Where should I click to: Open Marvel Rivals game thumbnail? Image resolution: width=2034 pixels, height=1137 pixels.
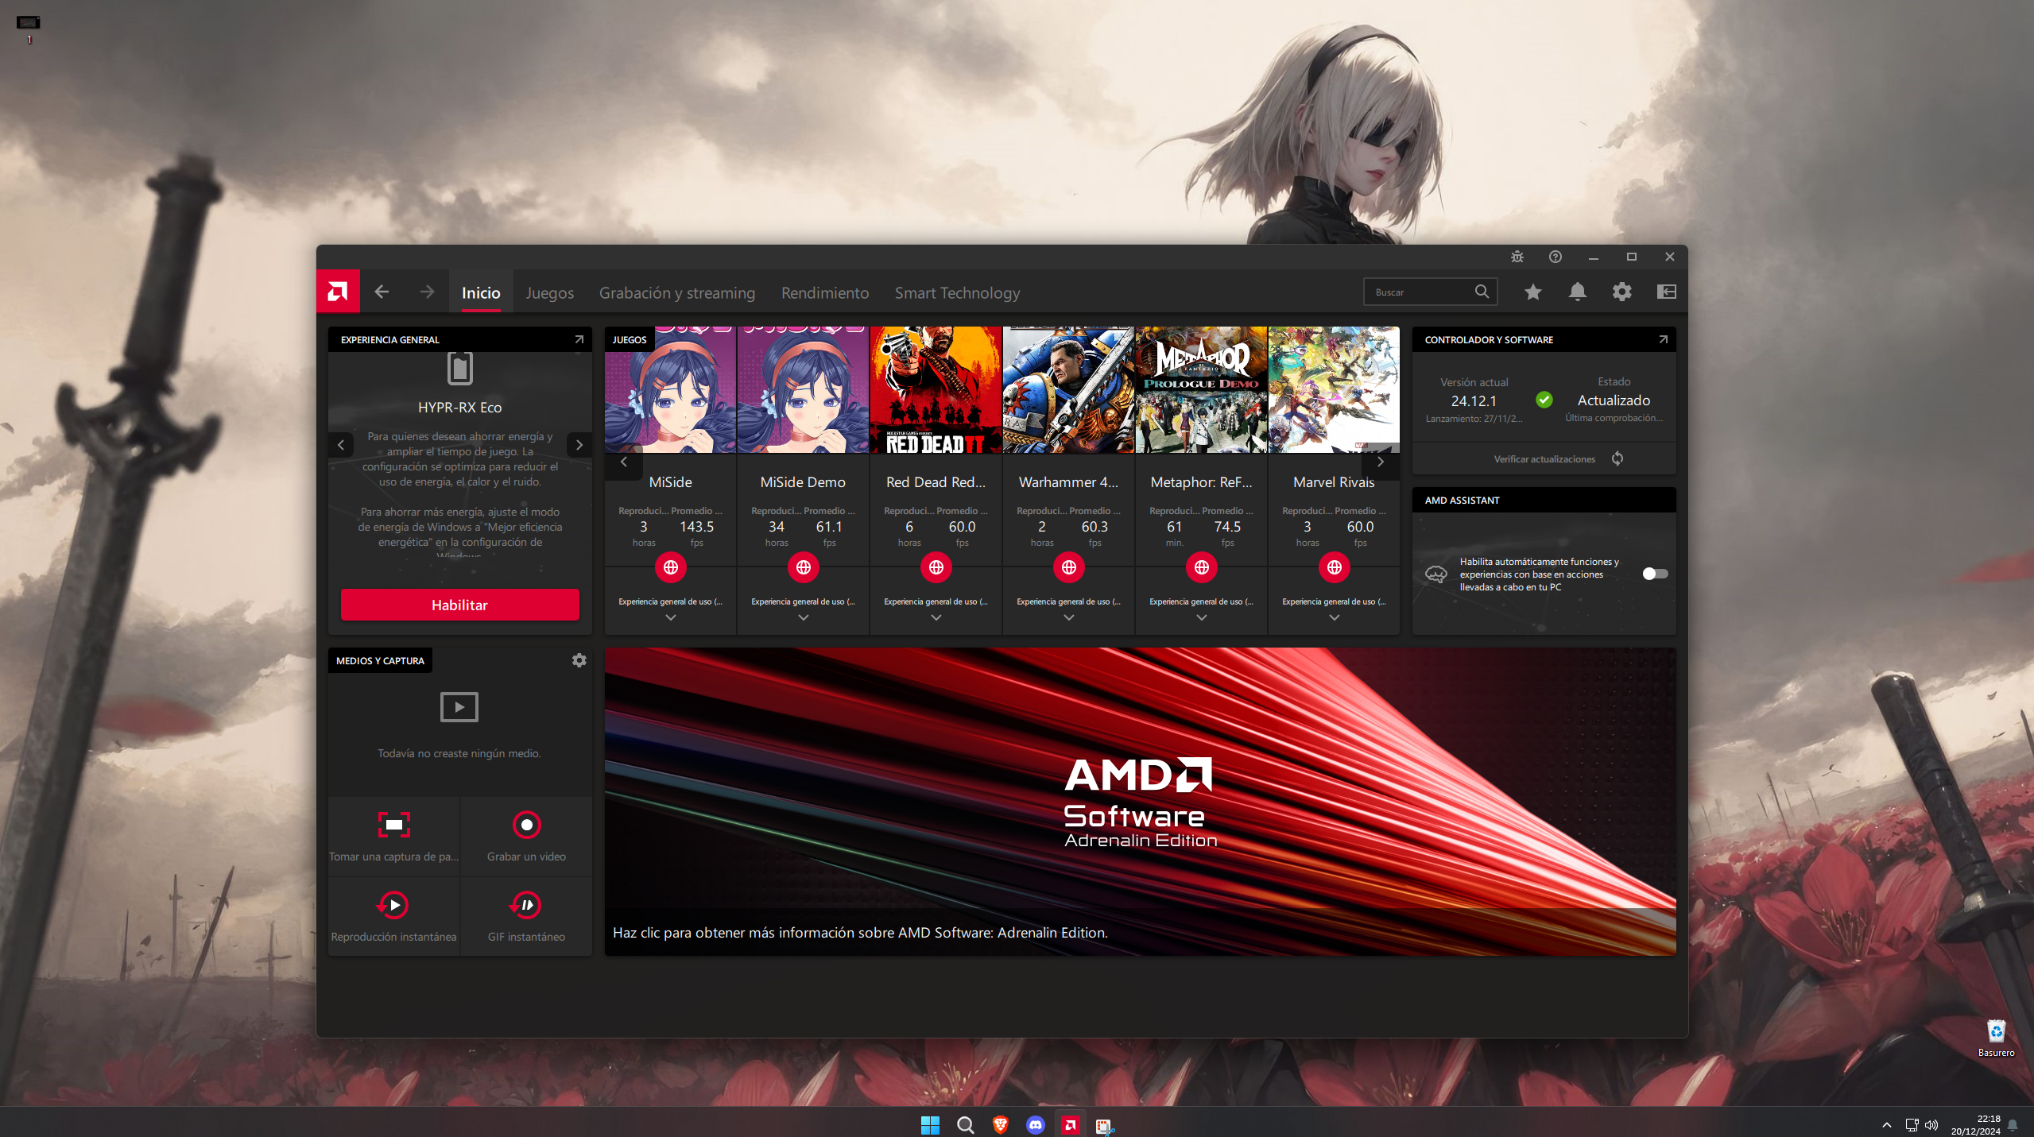point(1335,389)
